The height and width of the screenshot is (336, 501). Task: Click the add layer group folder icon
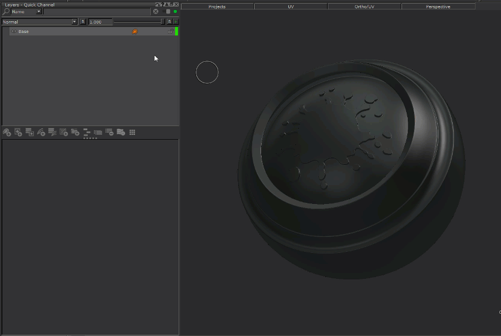(x=75, y=133)
